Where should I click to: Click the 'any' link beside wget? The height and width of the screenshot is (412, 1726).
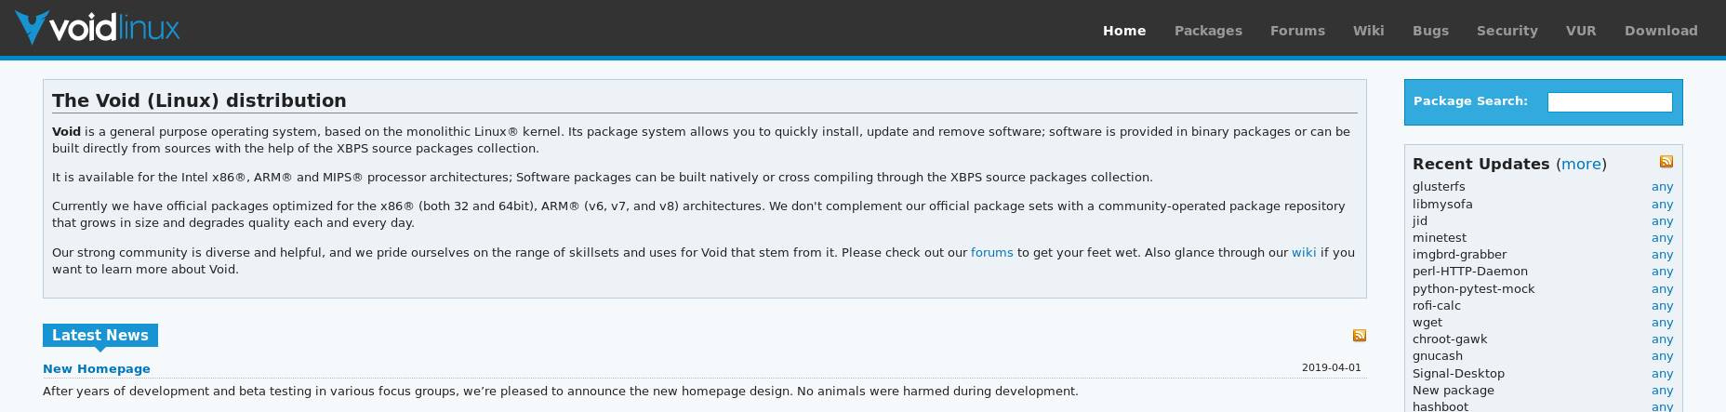point(1662,323)
